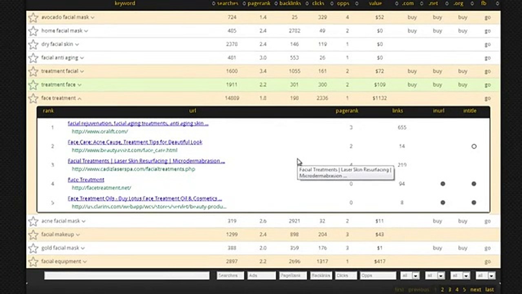
Task: Click fb go link for facial equipment
Action: click(487, 262)
